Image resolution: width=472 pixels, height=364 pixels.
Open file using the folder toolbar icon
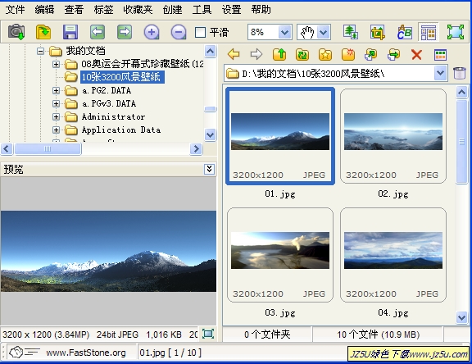click(x=43, y=32)
